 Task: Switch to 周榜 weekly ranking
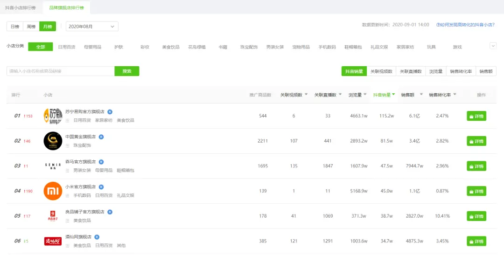(x=31, y=26)
